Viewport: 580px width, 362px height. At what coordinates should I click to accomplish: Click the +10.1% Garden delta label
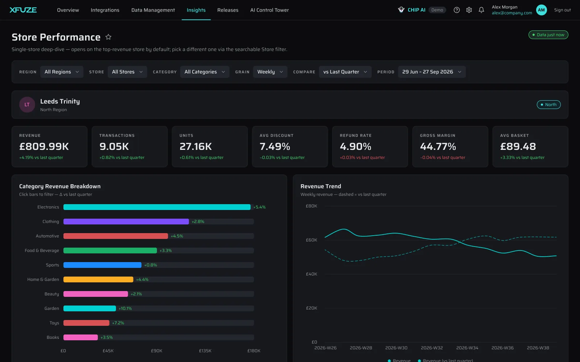tap(125, 308)
